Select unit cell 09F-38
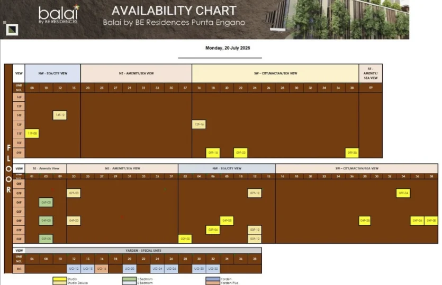The image size is (442, 285). coord(352,153)
